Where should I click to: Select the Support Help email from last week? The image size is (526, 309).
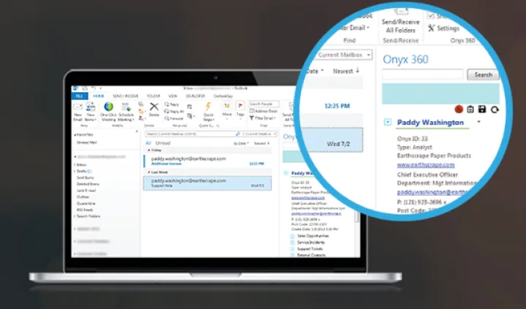pyautogui.click(x=207, y=183)
